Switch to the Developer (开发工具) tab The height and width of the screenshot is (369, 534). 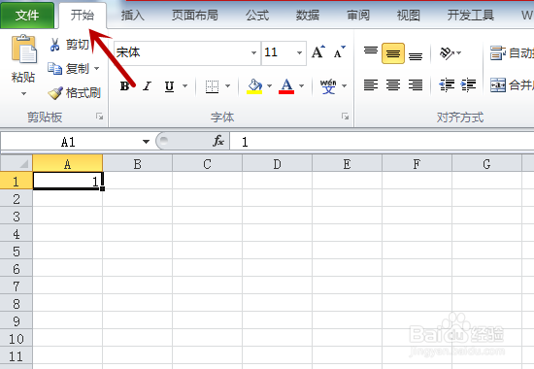click(471, 15)
